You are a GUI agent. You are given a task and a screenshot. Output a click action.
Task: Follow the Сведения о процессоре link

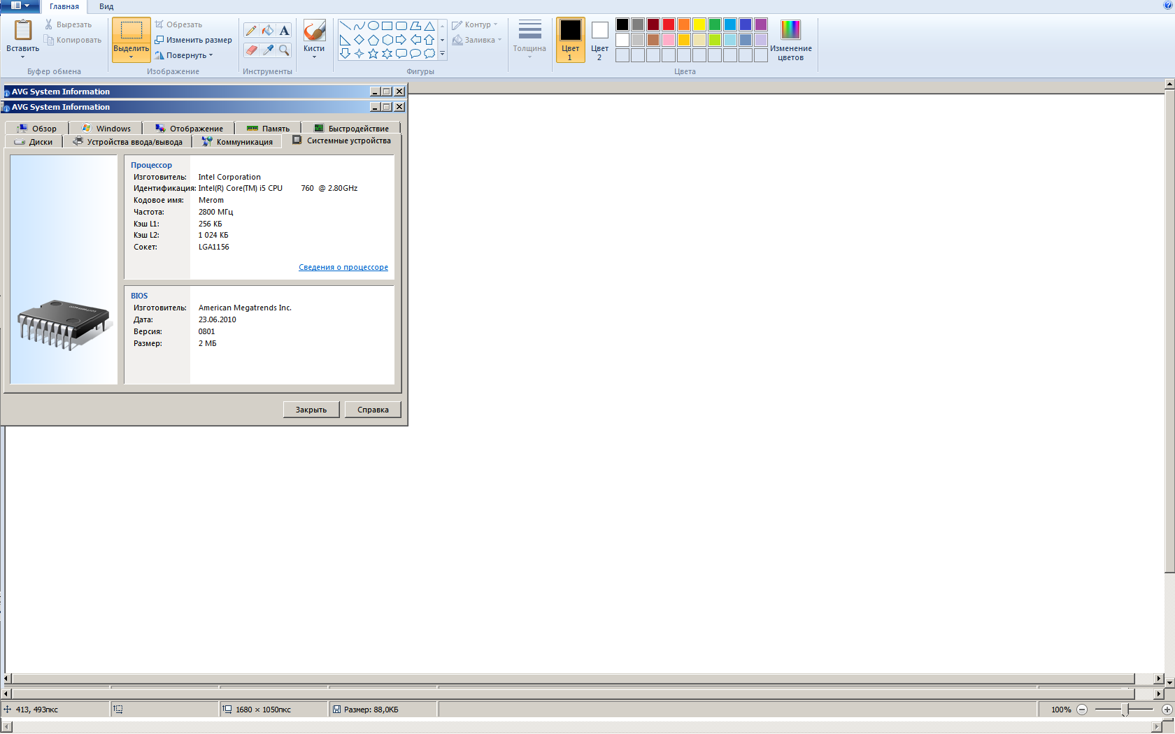click(x=343, y=267)
